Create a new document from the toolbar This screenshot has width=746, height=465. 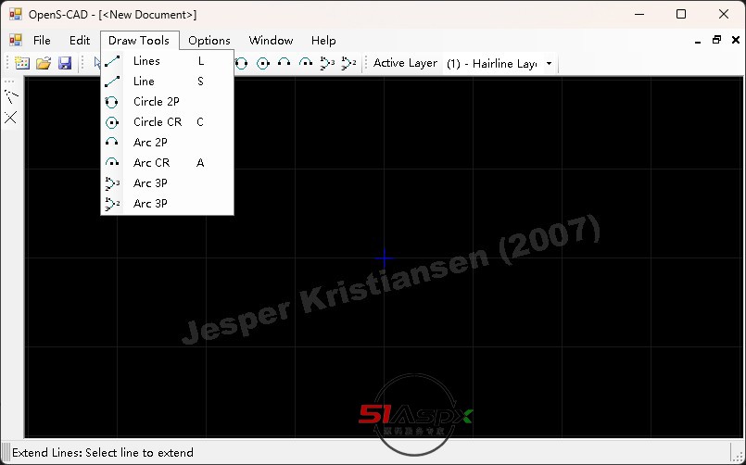[22, 63]
